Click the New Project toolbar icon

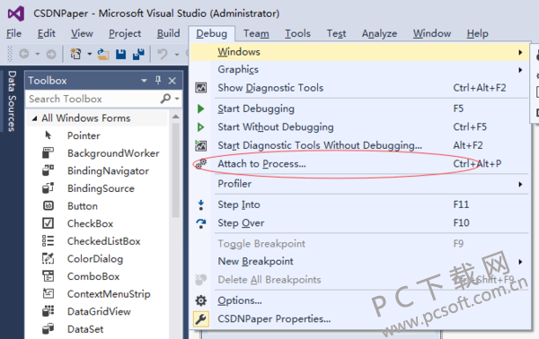pyautogui.click(x=76, y=54)
